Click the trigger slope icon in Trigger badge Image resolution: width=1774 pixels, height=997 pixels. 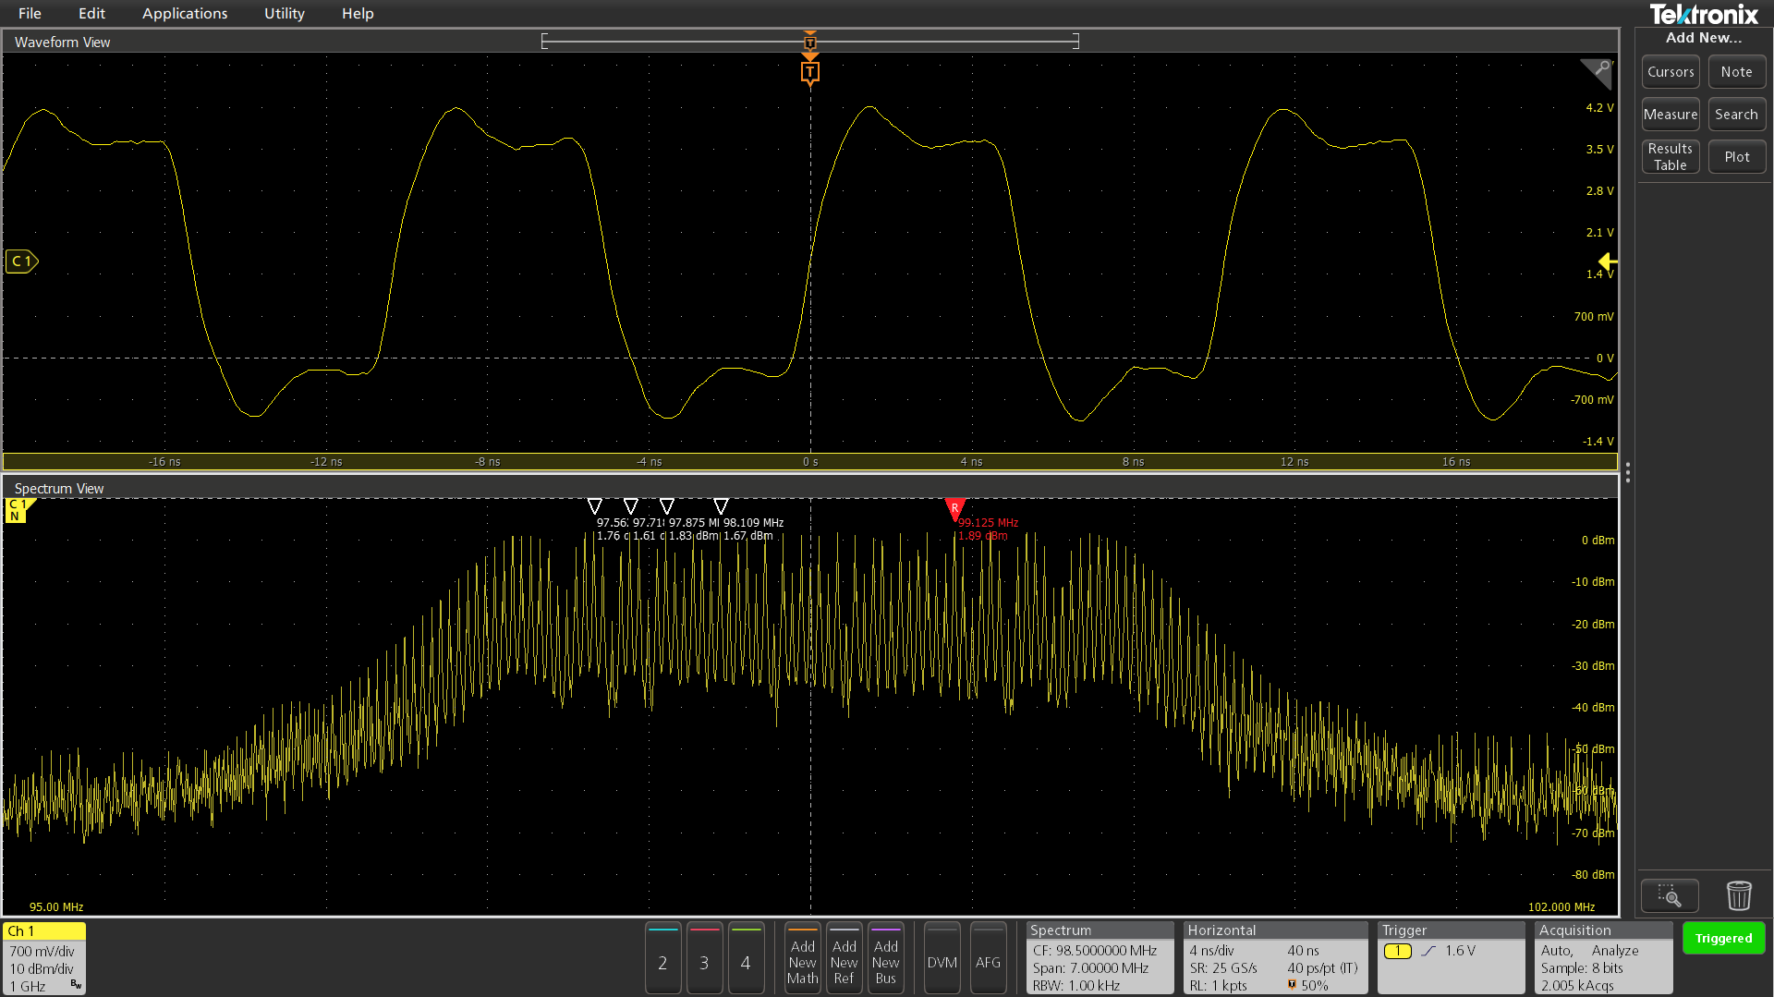(x=1430, y=950)
